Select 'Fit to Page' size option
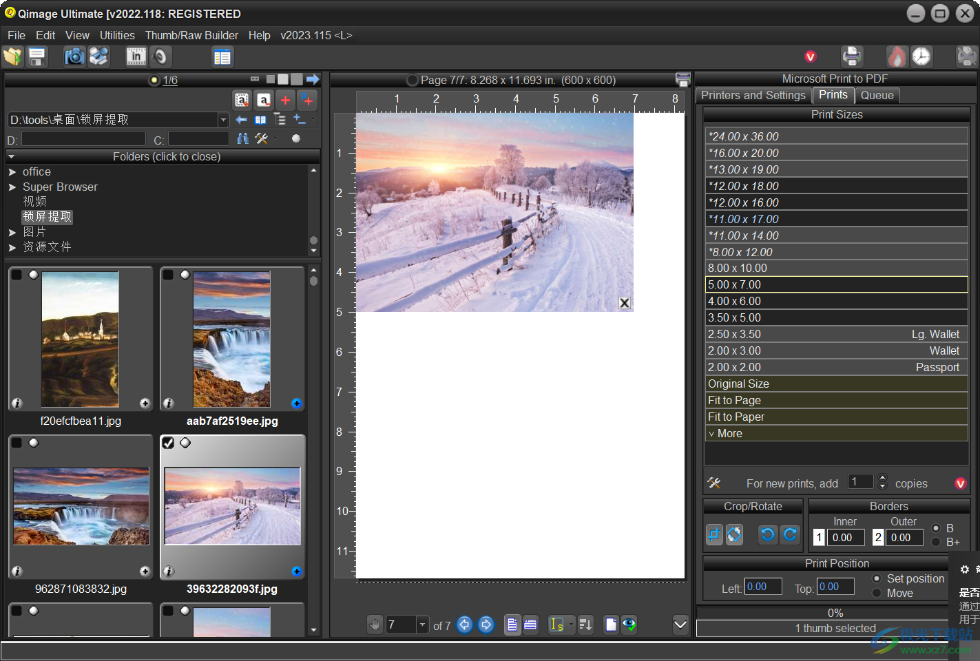This screenshot has height=661, width=980. coord(836,400)
